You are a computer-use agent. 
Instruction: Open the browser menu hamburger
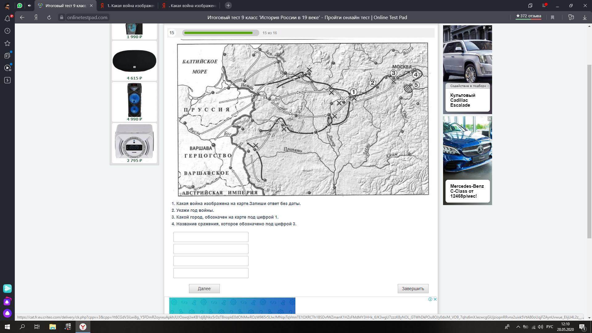(x=544, y=6)
